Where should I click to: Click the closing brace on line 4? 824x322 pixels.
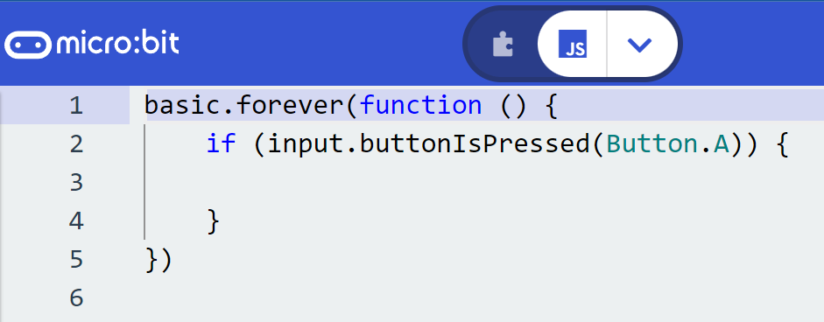pos(213,221)
